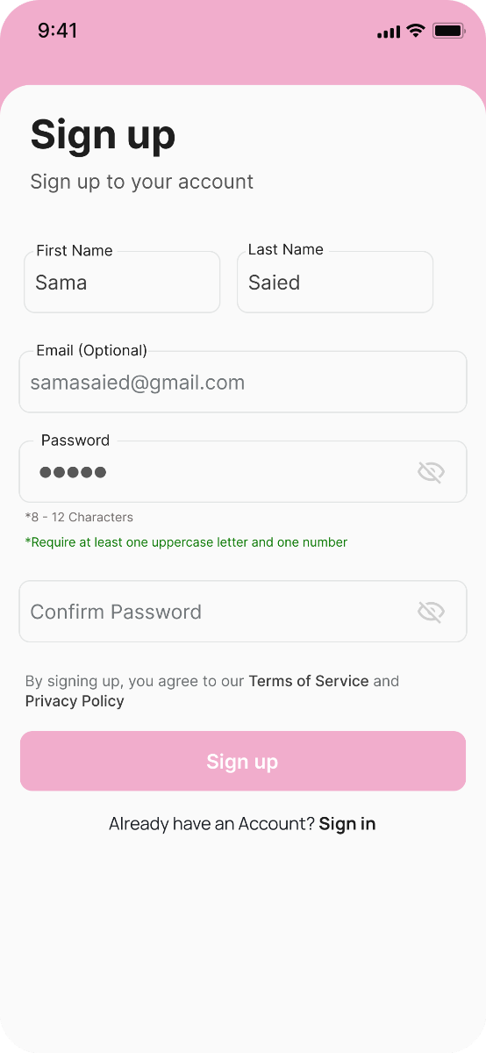Tap the "*8 - 12 Characters" hint text
The width and height of the screenshot is (486, 1053).
[x=80, y=517]
